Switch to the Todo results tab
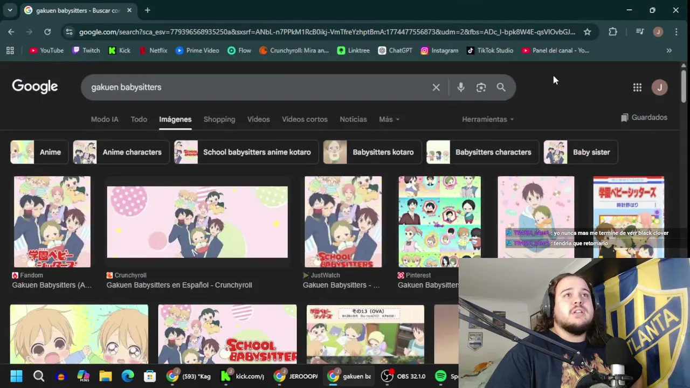The height and width of the screenshot is (388, 690). tap(139, 119)
